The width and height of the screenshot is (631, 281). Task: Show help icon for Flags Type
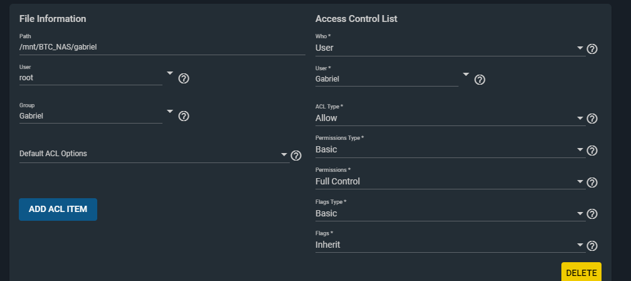[x=591, y=214]
